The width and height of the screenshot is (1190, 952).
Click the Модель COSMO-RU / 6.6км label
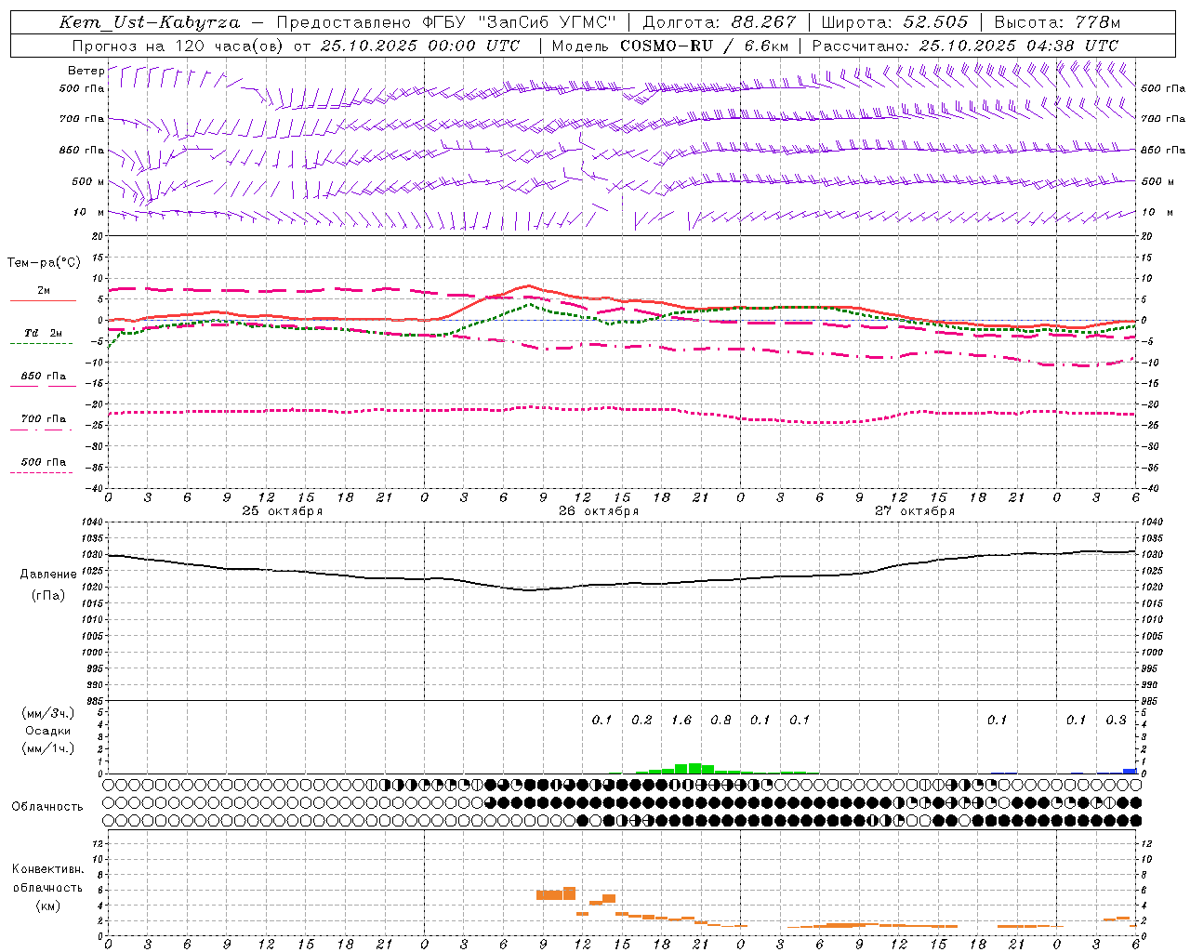670,46
